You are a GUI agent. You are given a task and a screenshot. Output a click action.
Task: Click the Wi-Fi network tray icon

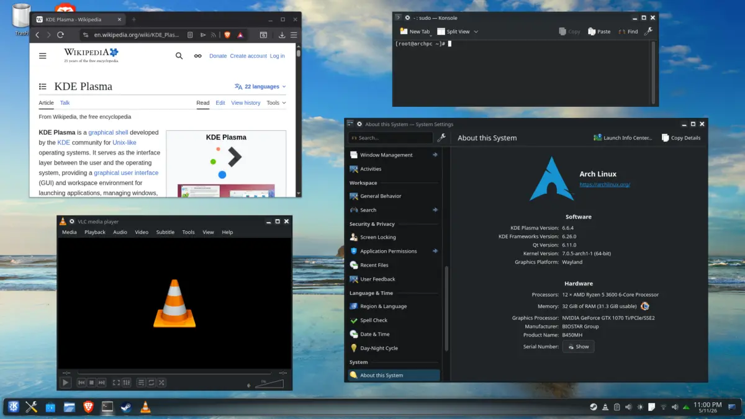coord(663,407)
